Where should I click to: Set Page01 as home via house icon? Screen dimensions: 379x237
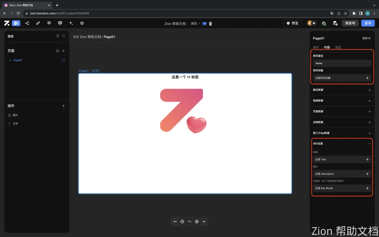63,60
